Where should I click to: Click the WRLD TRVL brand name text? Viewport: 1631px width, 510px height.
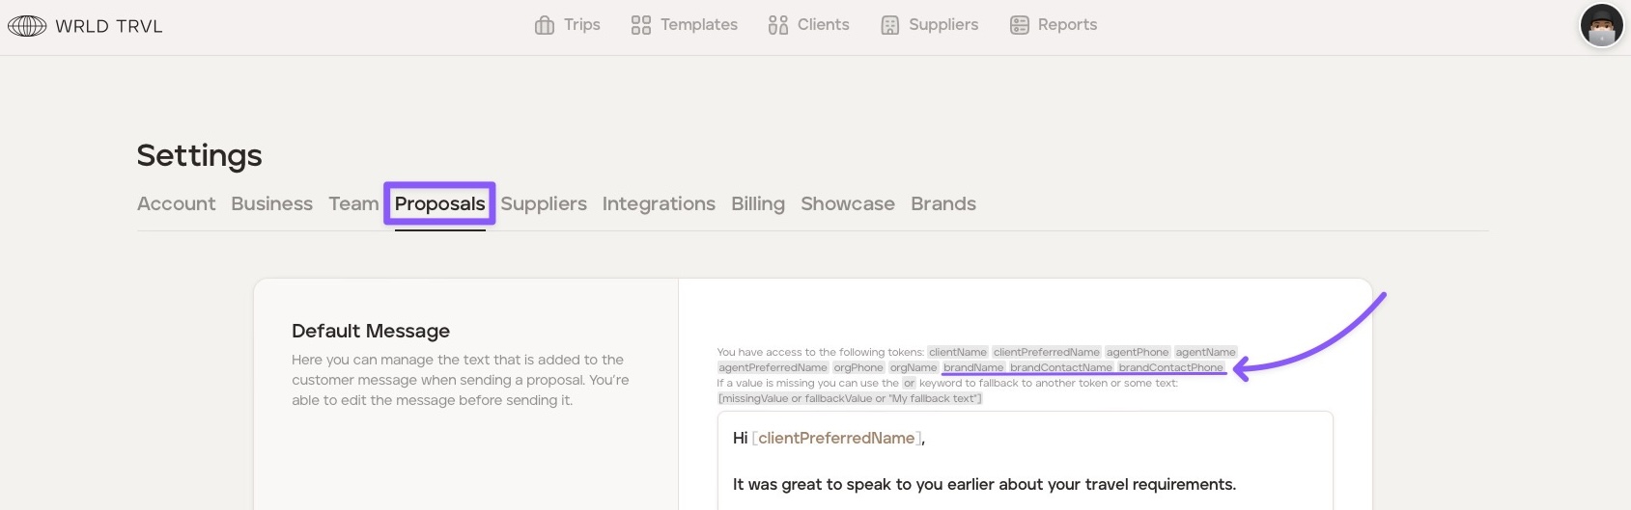[109, 26]
